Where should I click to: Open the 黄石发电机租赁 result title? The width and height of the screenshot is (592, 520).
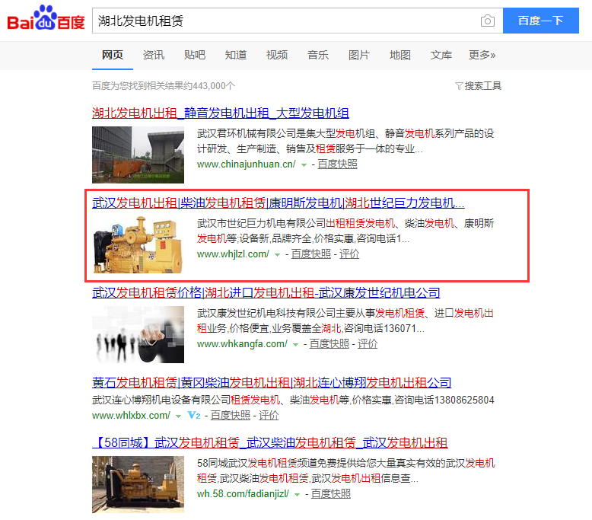[x=272, y=383]
